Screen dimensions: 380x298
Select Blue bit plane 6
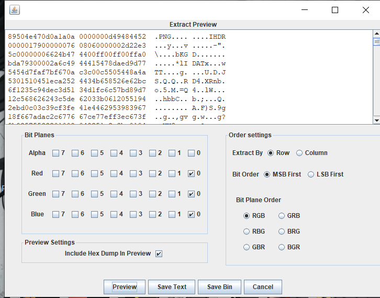75,214
